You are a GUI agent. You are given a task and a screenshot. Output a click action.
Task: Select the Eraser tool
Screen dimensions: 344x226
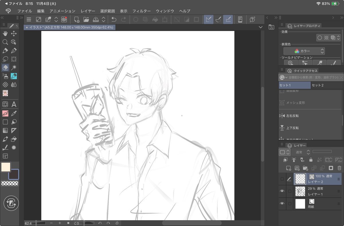5,68
